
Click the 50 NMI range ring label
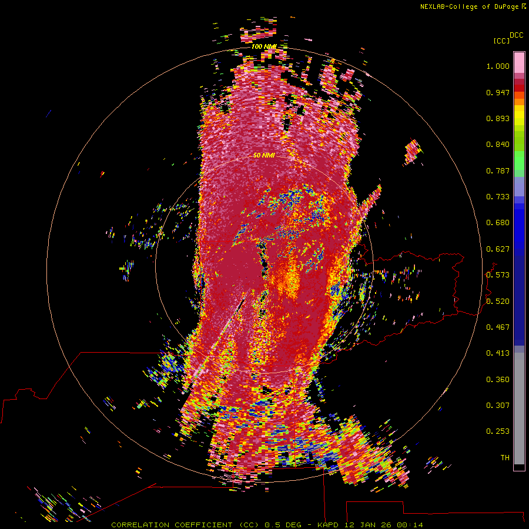click(264, 155)
